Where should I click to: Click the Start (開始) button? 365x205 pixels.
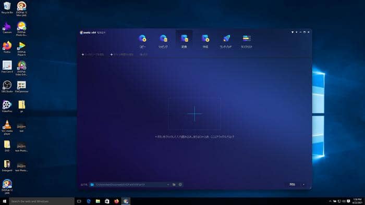click(x=292, y=185)
